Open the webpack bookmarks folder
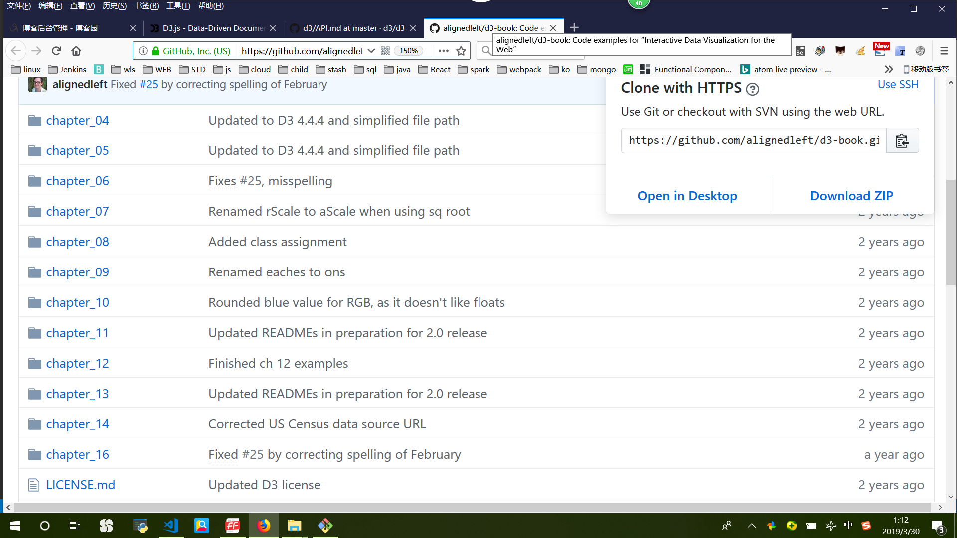The height and width of the screenshot is (538, 957). [519, 69]
